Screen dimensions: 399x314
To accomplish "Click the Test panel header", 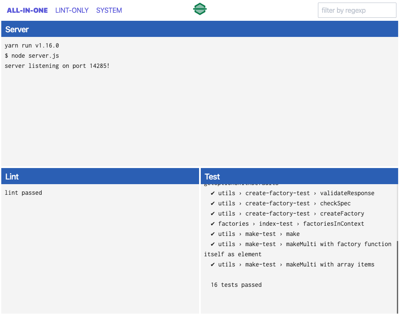I will click(x=299, y=176).
